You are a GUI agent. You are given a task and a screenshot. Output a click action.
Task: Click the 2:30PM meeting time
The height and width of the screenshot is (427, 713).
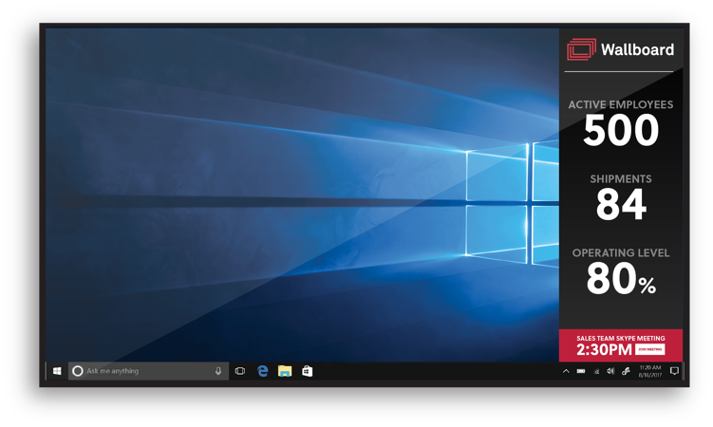[605, 349]
